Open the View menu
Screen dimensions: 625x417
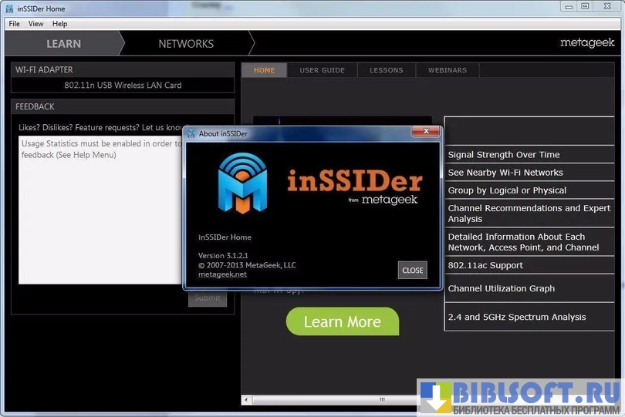(36, 24)
